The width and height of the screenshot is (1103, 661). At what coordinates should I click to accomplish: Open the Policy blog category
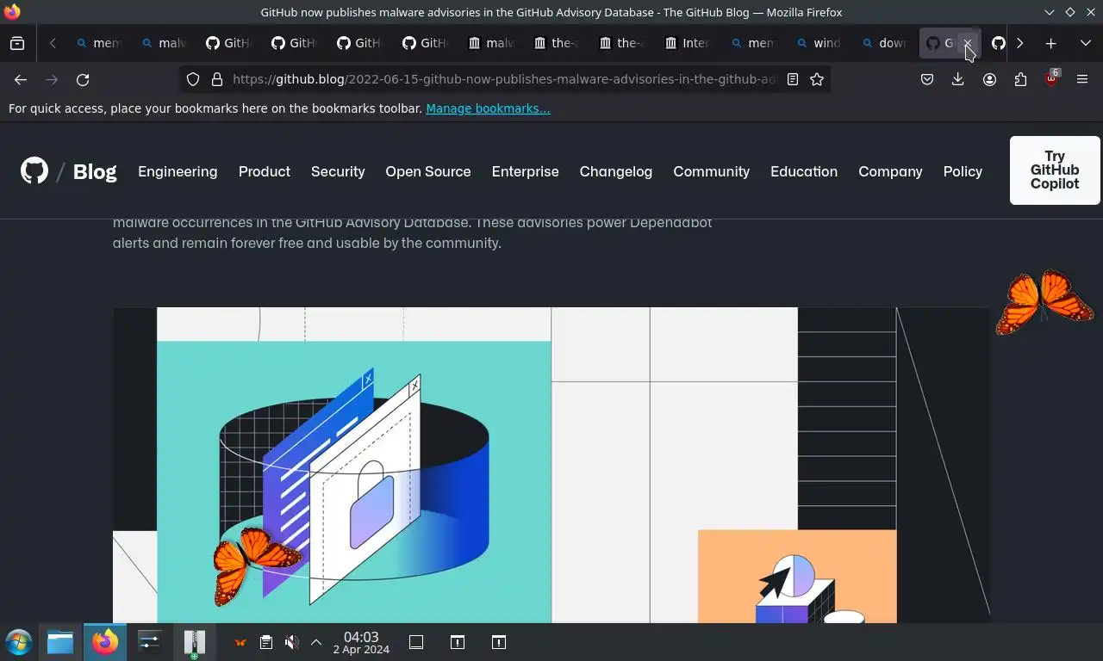pos(963,171)
